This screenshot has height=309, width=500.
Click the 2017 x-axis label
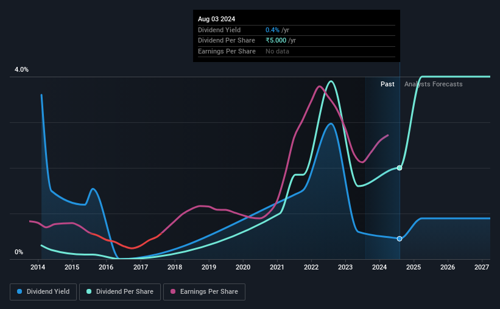(140, 267)
